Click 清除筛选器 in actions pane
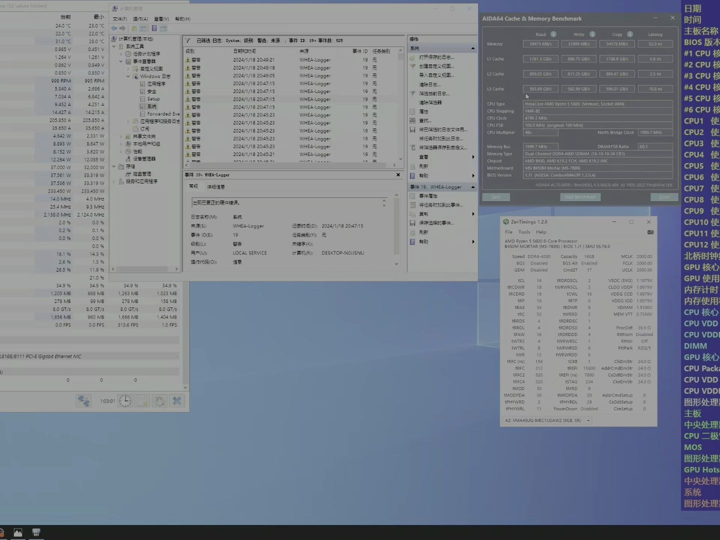Viewport: 720px width, 540px height. pyautogui.click(x=430, y=102)
